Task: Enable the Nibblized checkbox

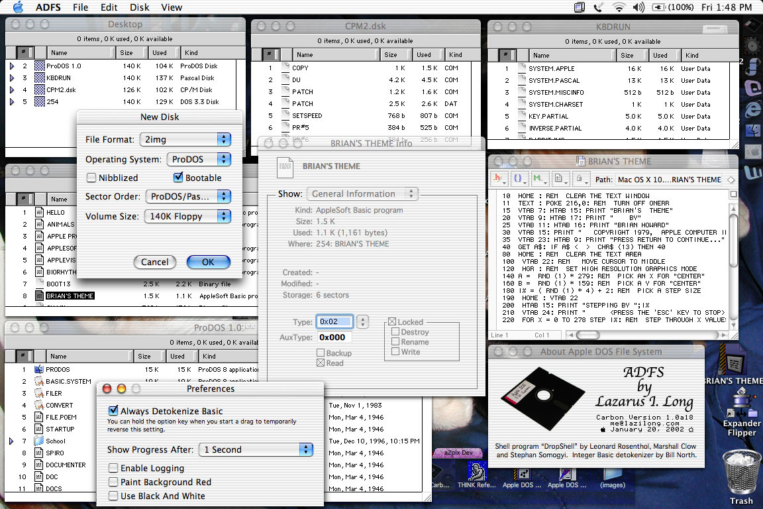Action: [91, 178]
